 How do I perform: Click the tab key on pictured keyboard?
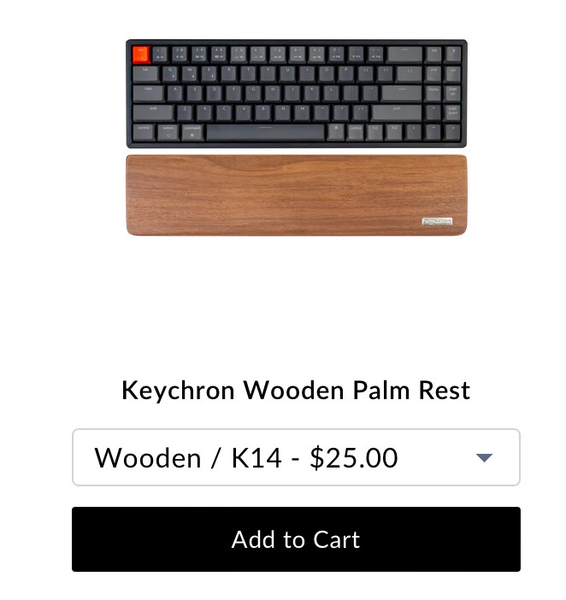(146, 74)
